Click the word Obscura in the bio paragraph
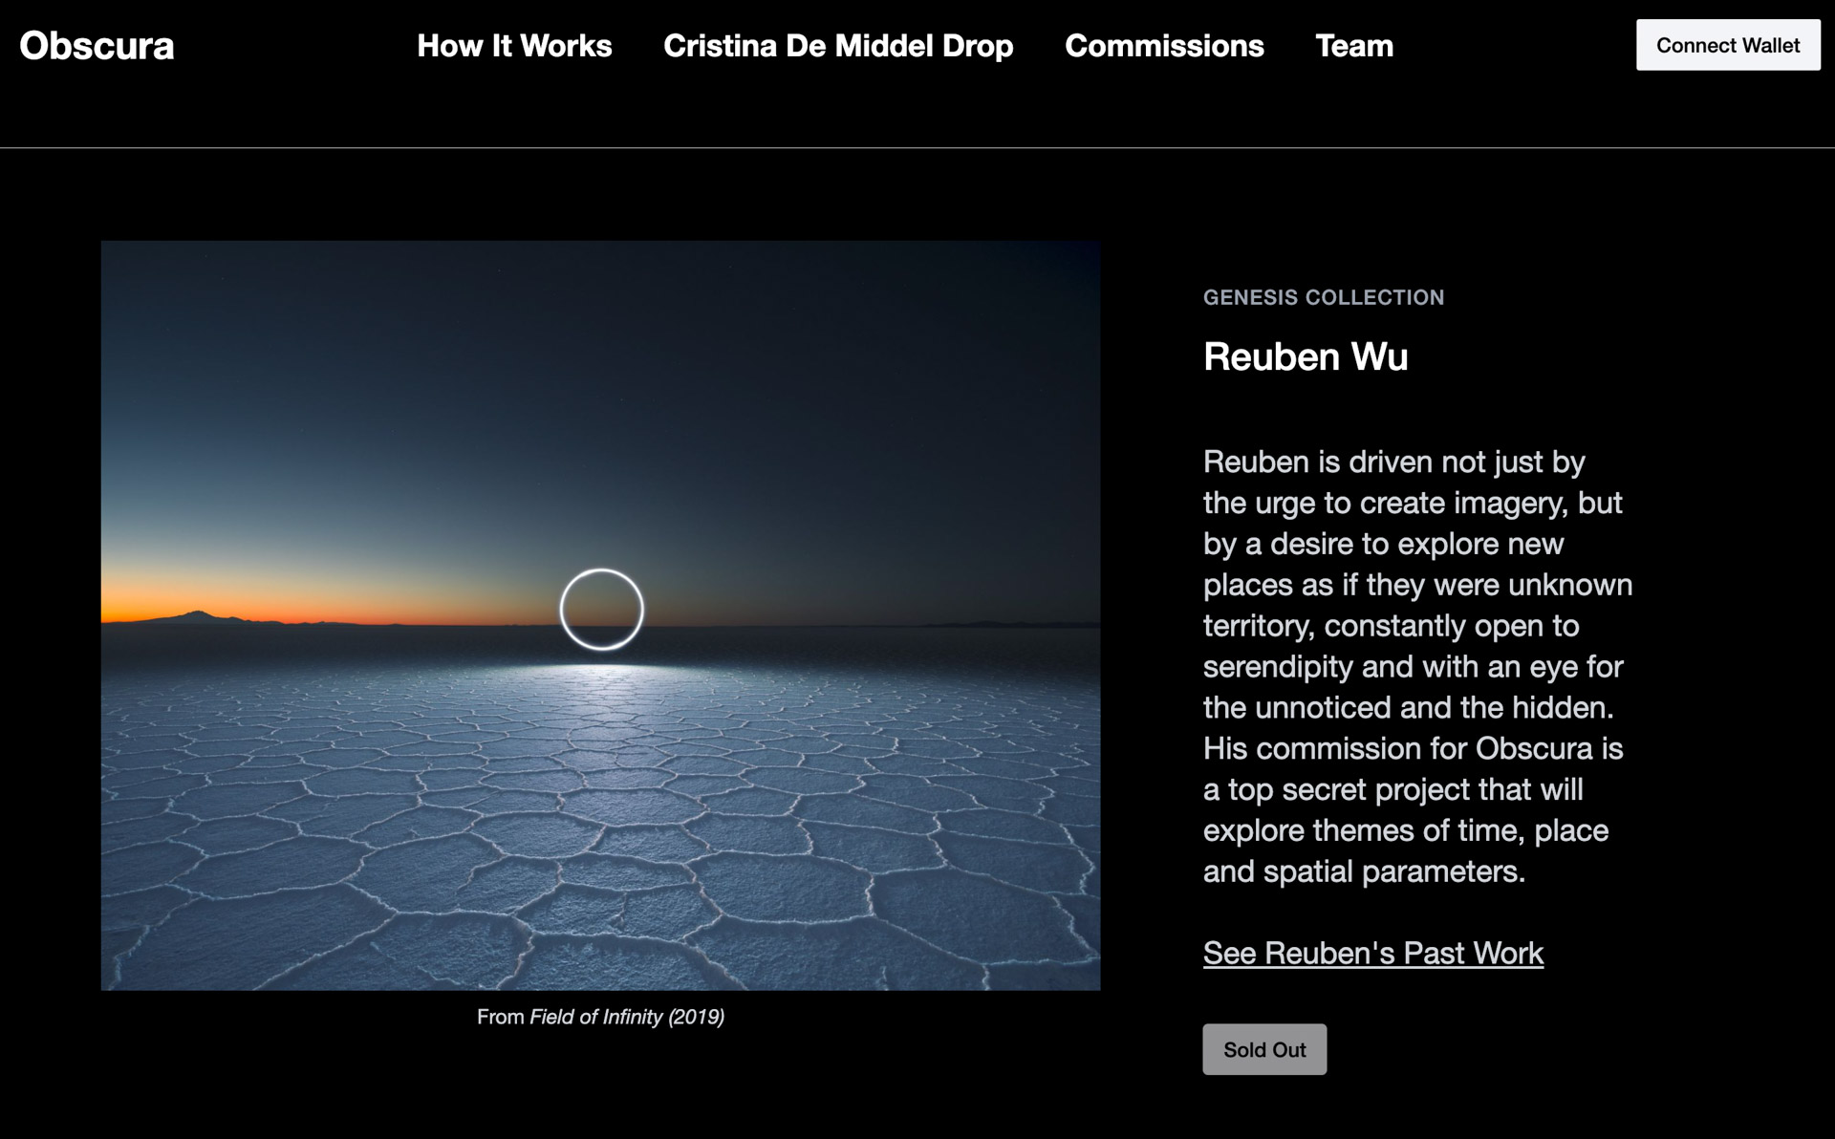 [x=1535, y=748]
